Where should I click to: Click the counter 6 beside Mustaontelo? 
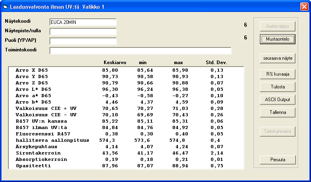tap(246, 37)
